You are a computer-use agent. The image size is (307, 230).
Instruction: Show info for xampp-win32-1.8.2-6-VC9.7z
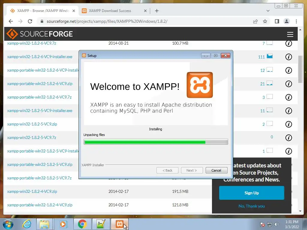pos(289,43)
